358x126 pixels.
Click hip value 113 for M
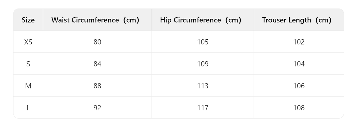[203, 86]
